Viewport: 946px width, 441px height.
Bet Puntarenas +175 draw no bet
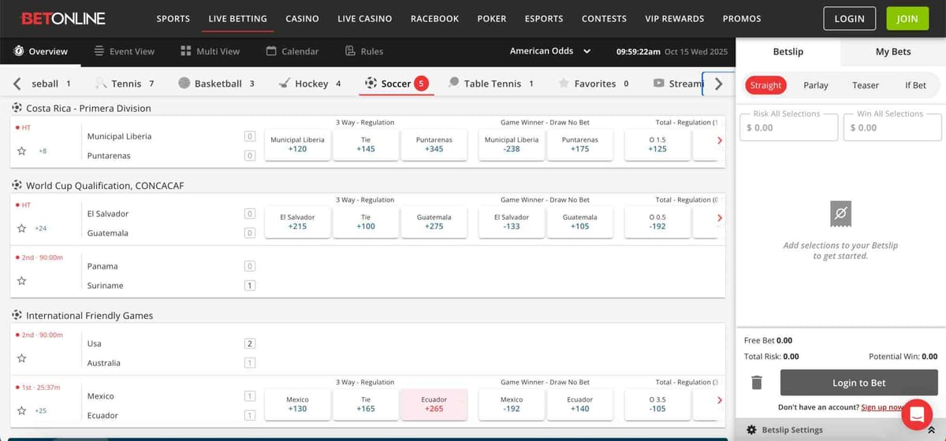tap(579, 144)
